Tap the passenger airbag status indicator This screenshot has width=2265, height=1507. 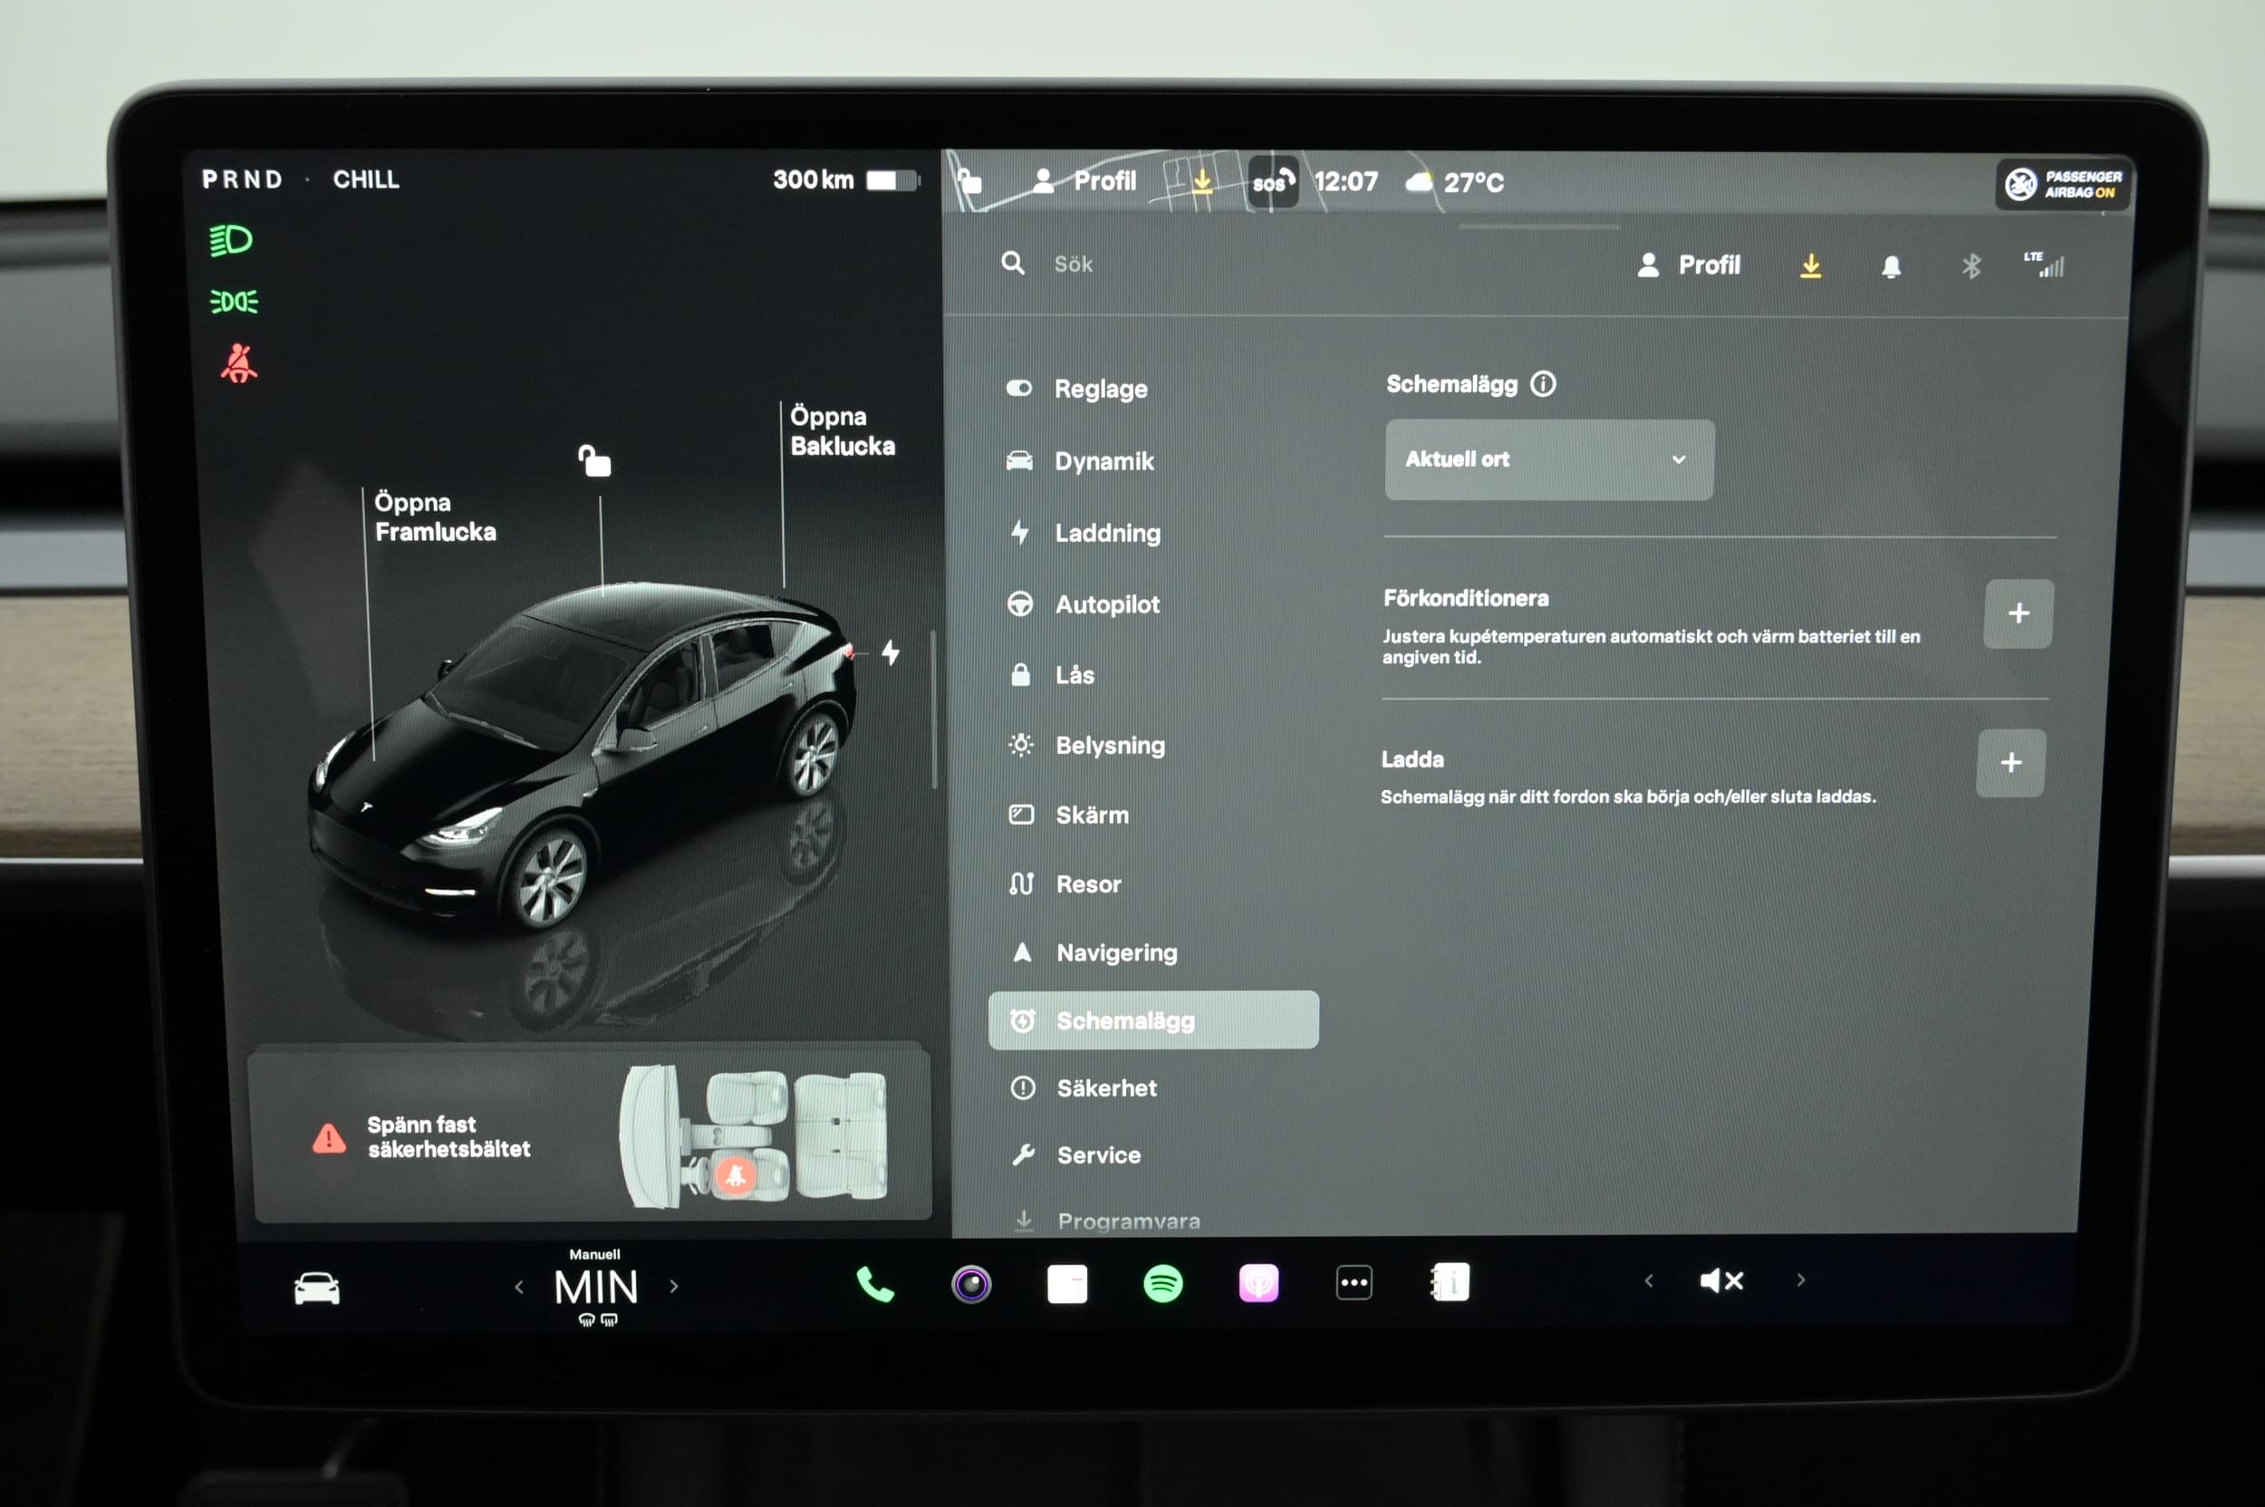pyautogui.click(x=2063, y=184)
